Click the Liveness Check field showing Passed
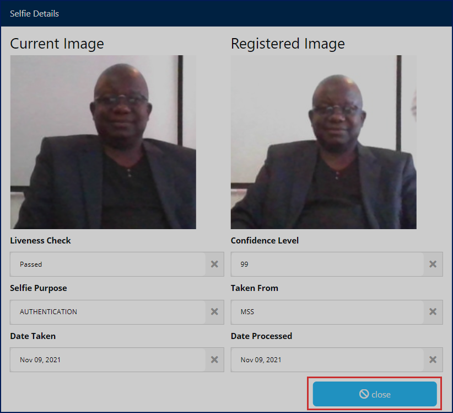Screen dimensions: 453x413 coord(108,264)
